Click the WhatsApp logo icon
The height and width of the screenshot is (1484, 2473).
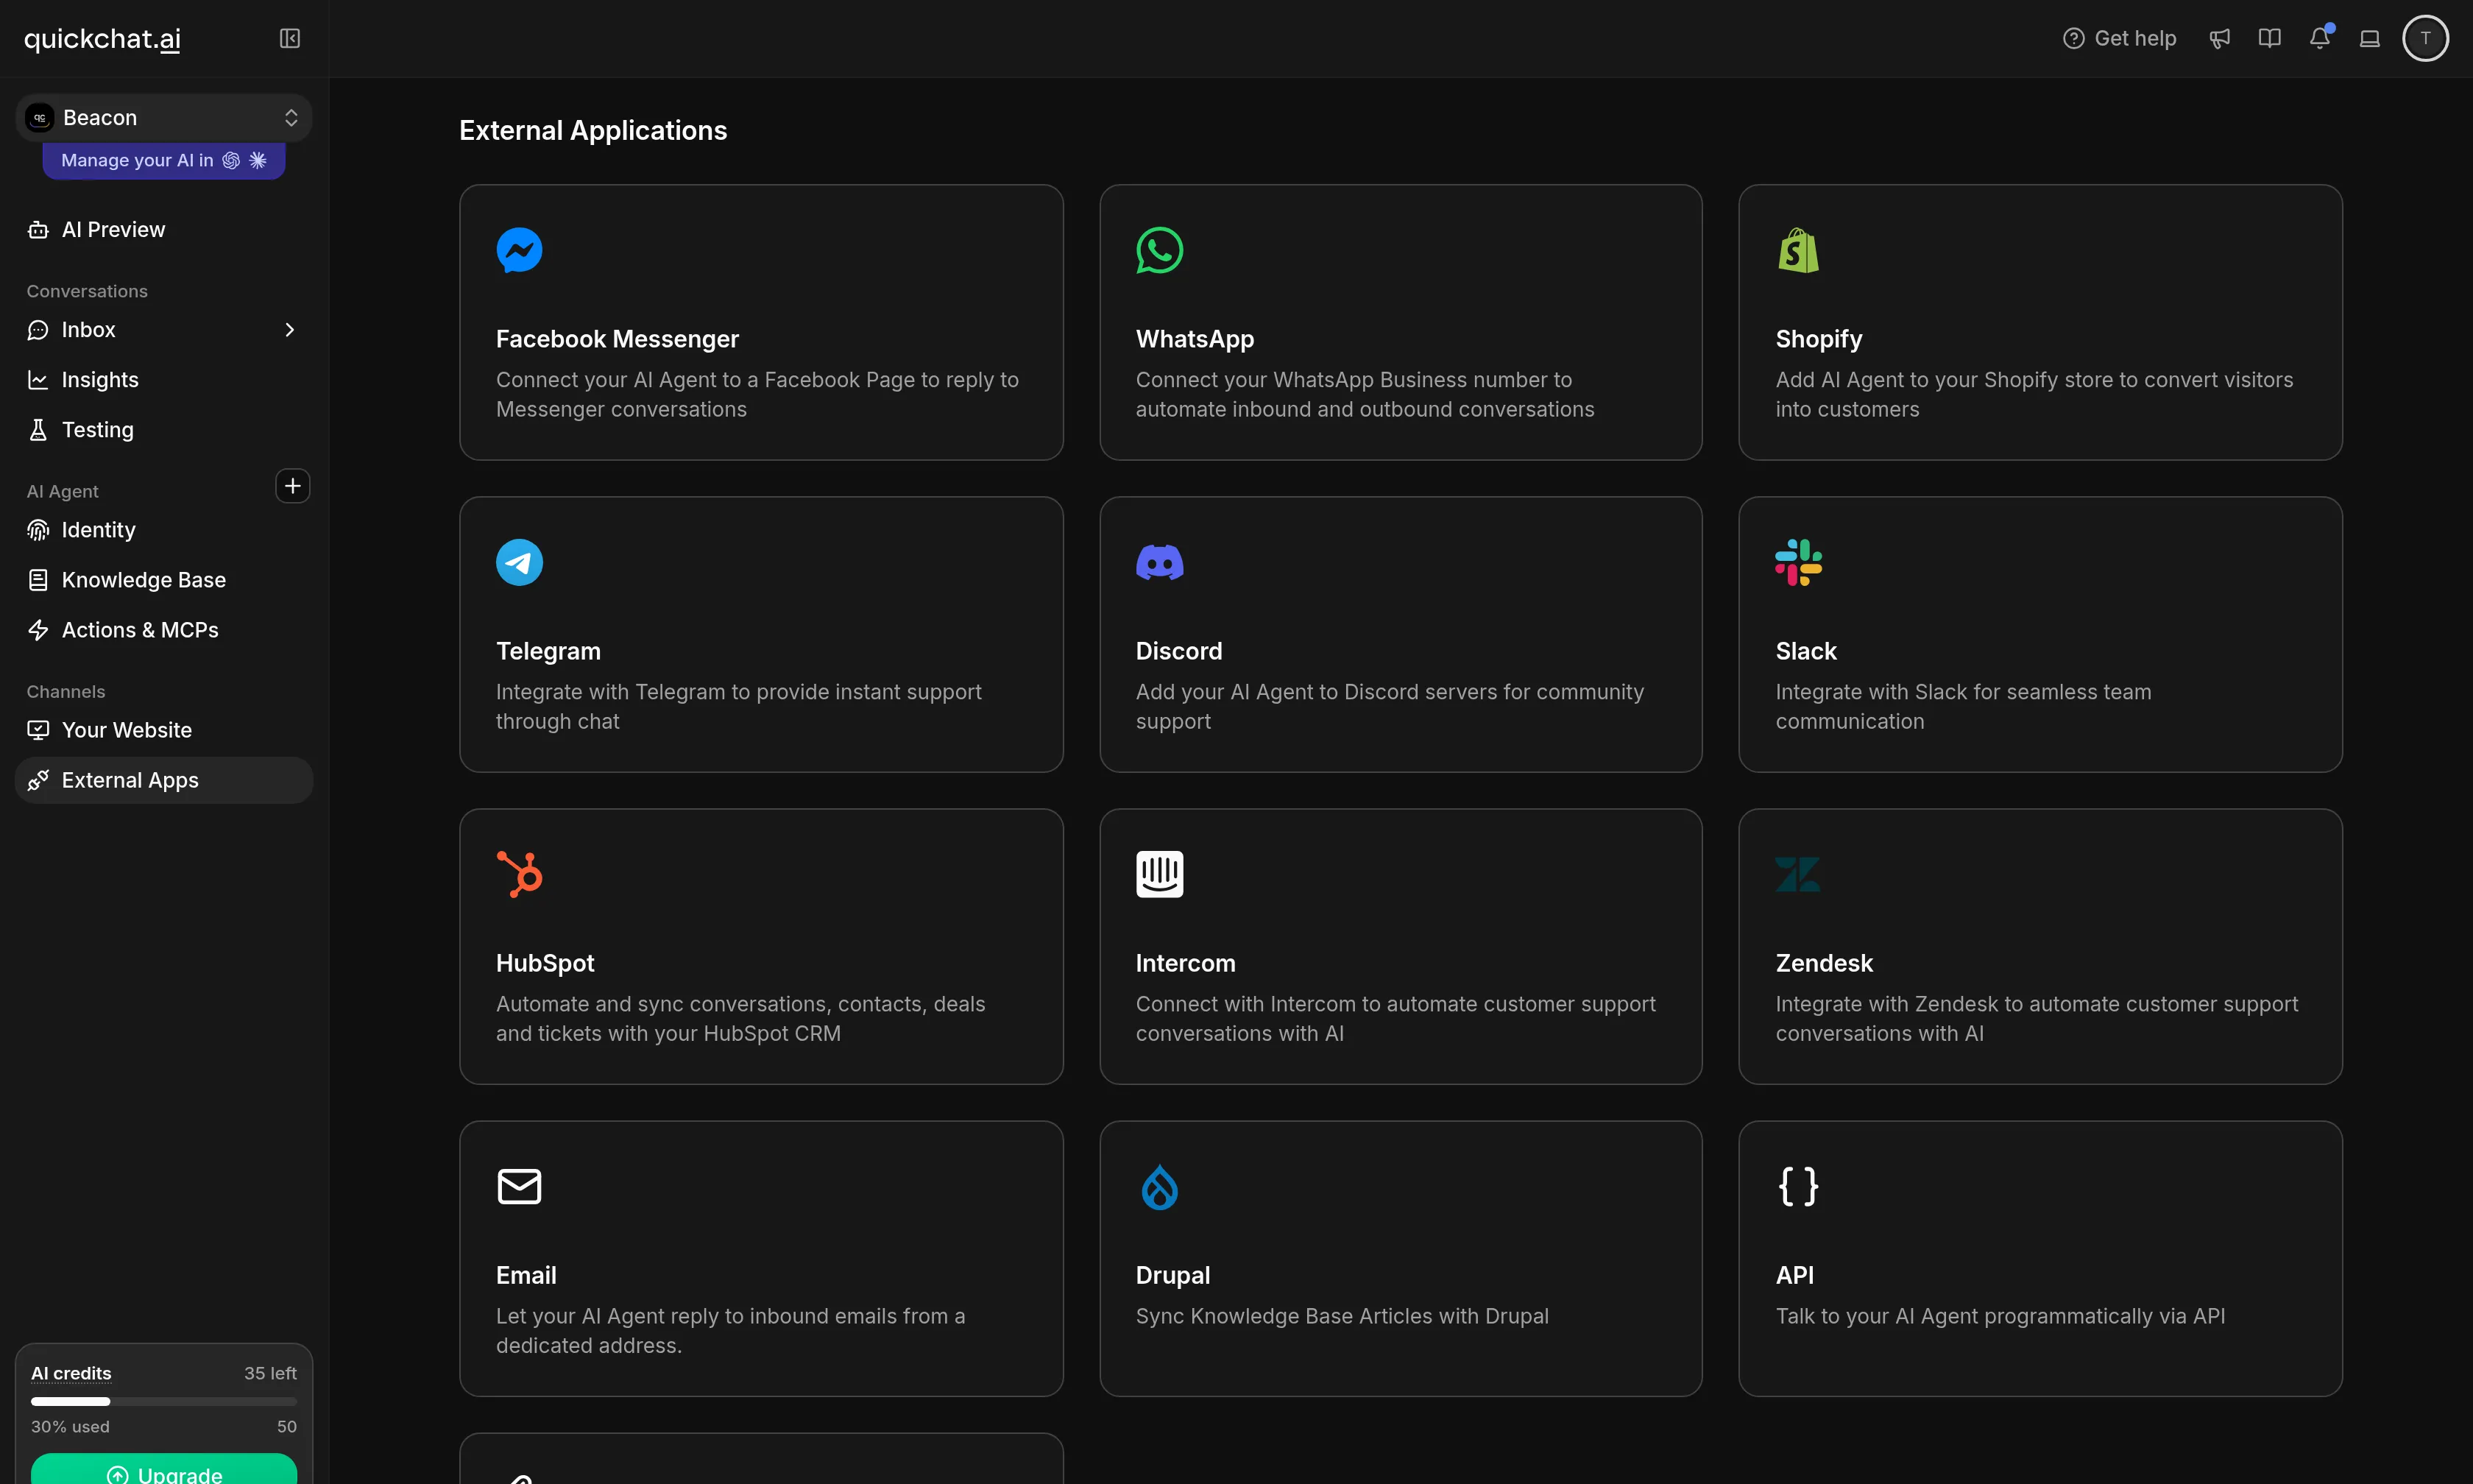click(1158, 250)
